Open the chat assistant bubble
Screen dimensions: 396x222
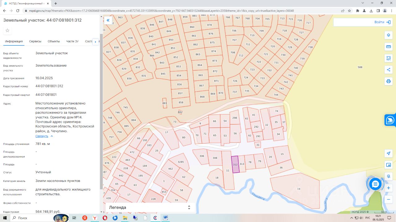tap(375, 184)
